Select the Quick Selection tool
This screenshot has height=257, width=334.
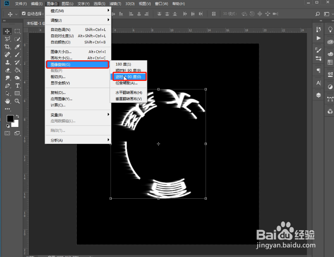point(17,39)
